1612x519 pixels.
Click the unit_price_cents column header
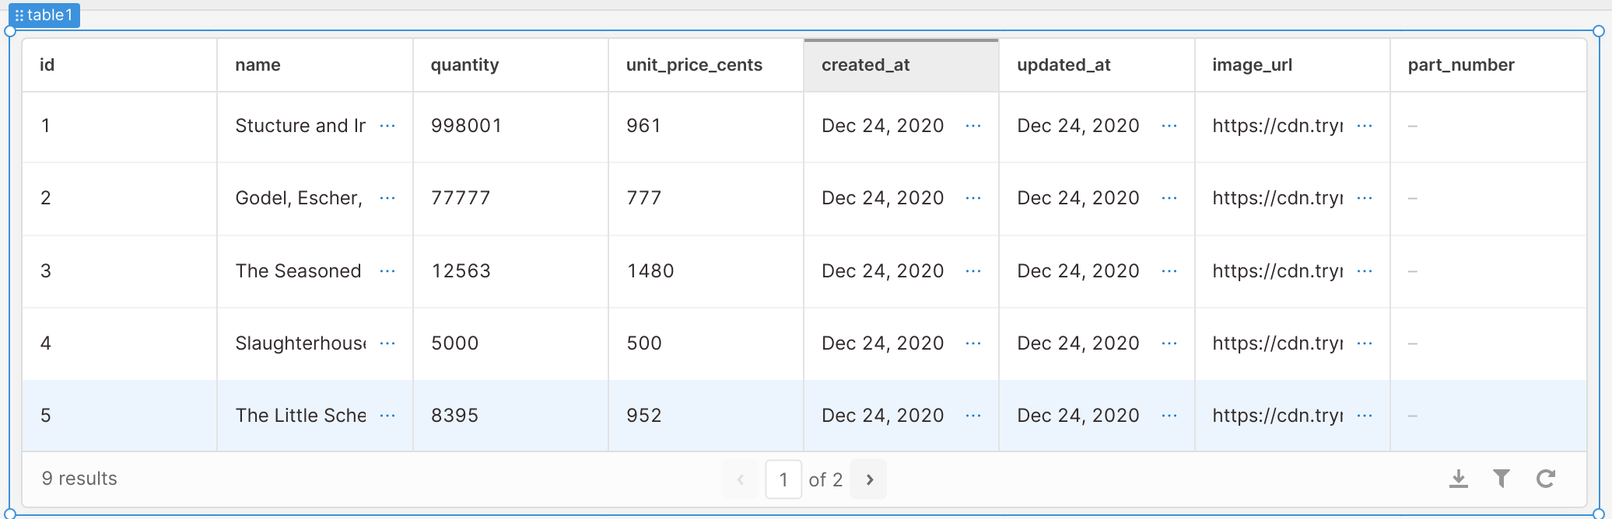(694, 64)
